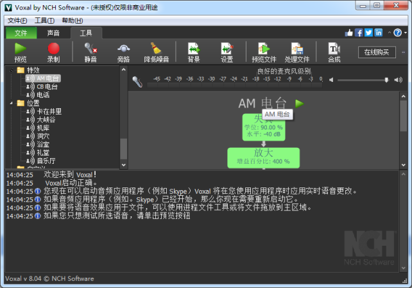Collapse the 位置 folder in the tree

click(x=12, y=103)
